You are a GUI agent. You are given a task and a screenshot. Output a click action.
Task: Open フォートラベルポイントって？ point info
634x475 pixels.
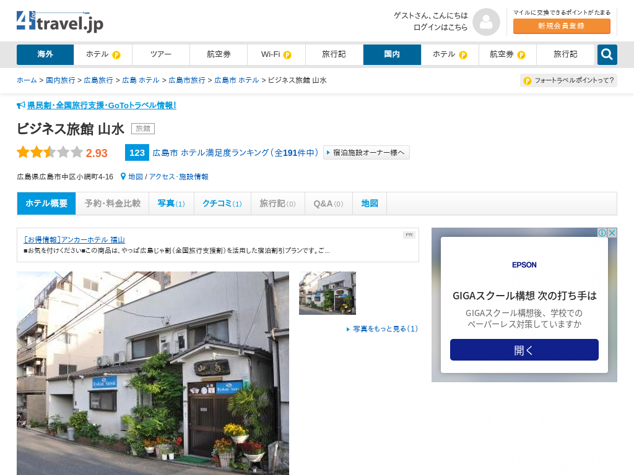point(568,80)
